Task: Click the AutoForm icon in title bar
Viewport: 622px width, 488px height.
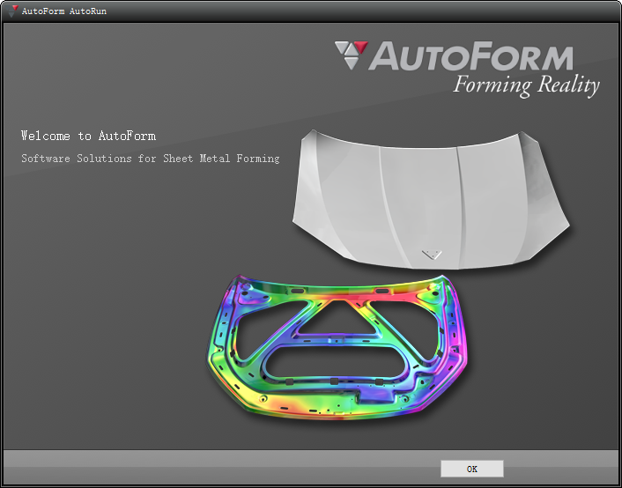Action: click(x=12, y=11)
